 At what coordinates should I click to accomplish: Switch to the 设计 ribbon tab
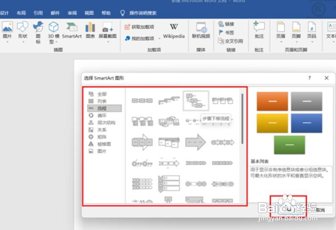coord(4,13)
